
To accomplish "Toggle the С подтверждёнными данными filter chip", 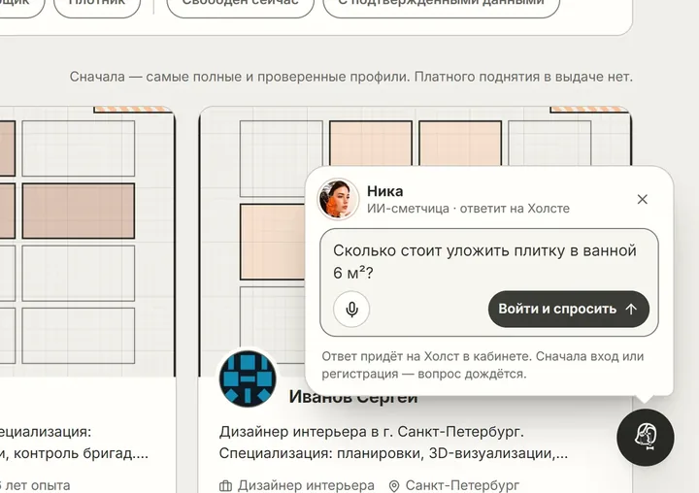I will click(442, 6).
